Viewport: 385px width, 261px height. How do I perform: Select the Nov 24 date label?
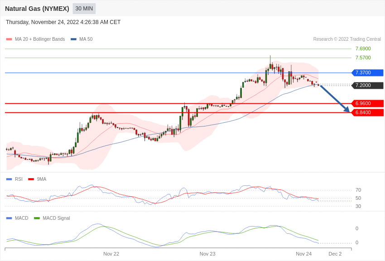(x=303, y=254)
